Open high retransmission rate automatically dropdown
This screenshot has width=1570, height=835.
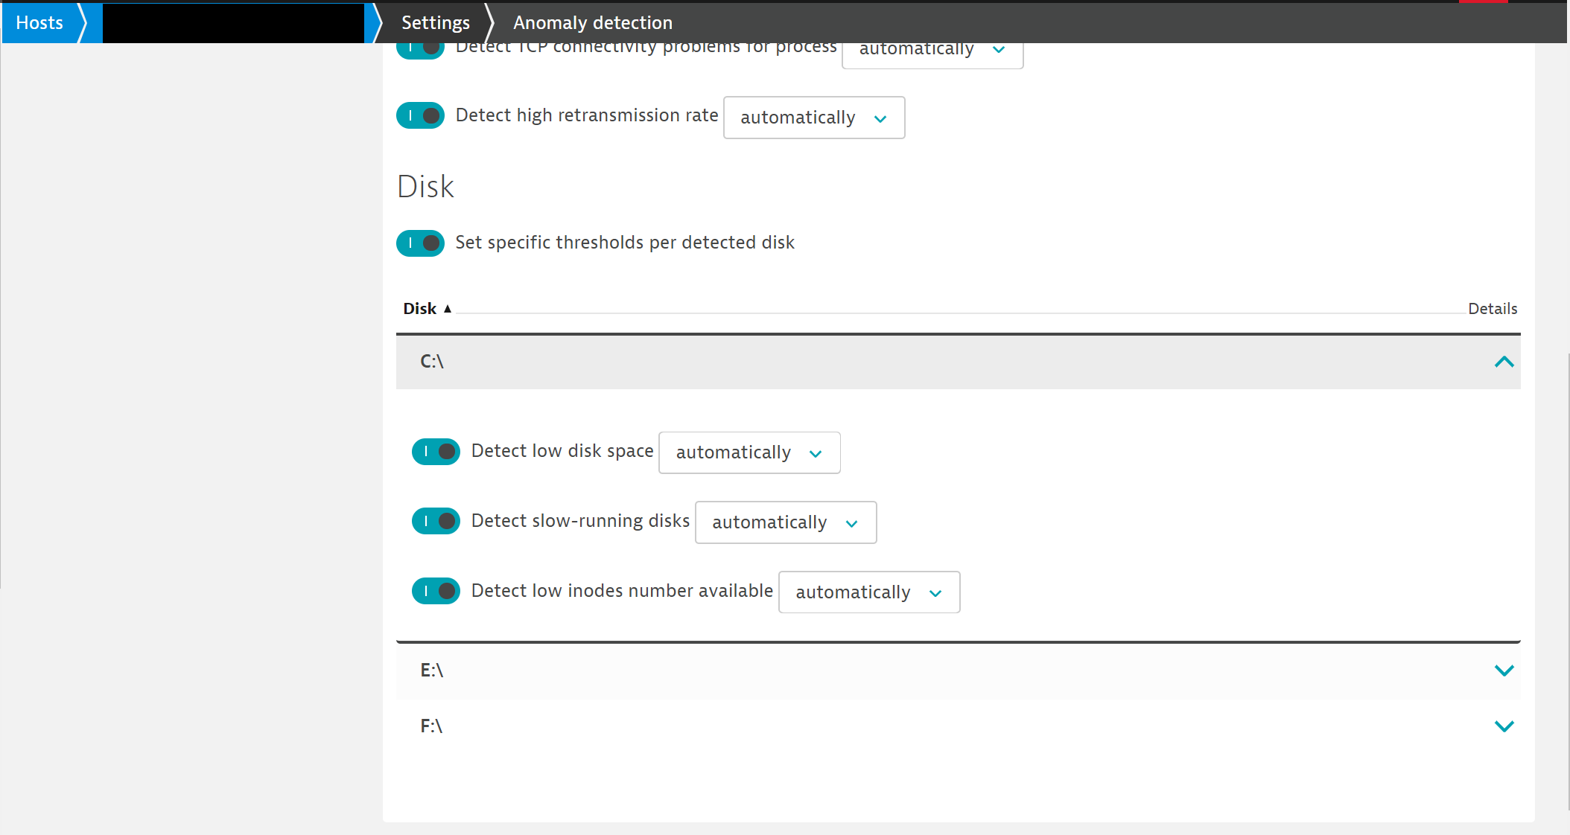click(814, 118)
